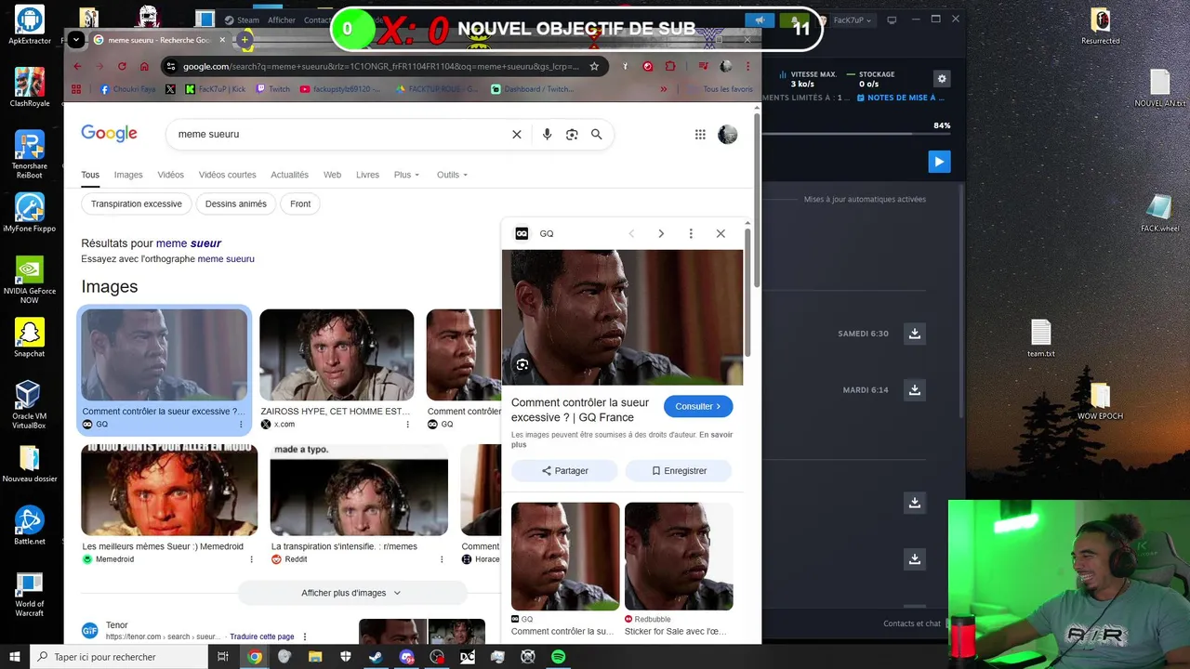Open FacK7uP account dropdown in Steam

pos(853,20)
